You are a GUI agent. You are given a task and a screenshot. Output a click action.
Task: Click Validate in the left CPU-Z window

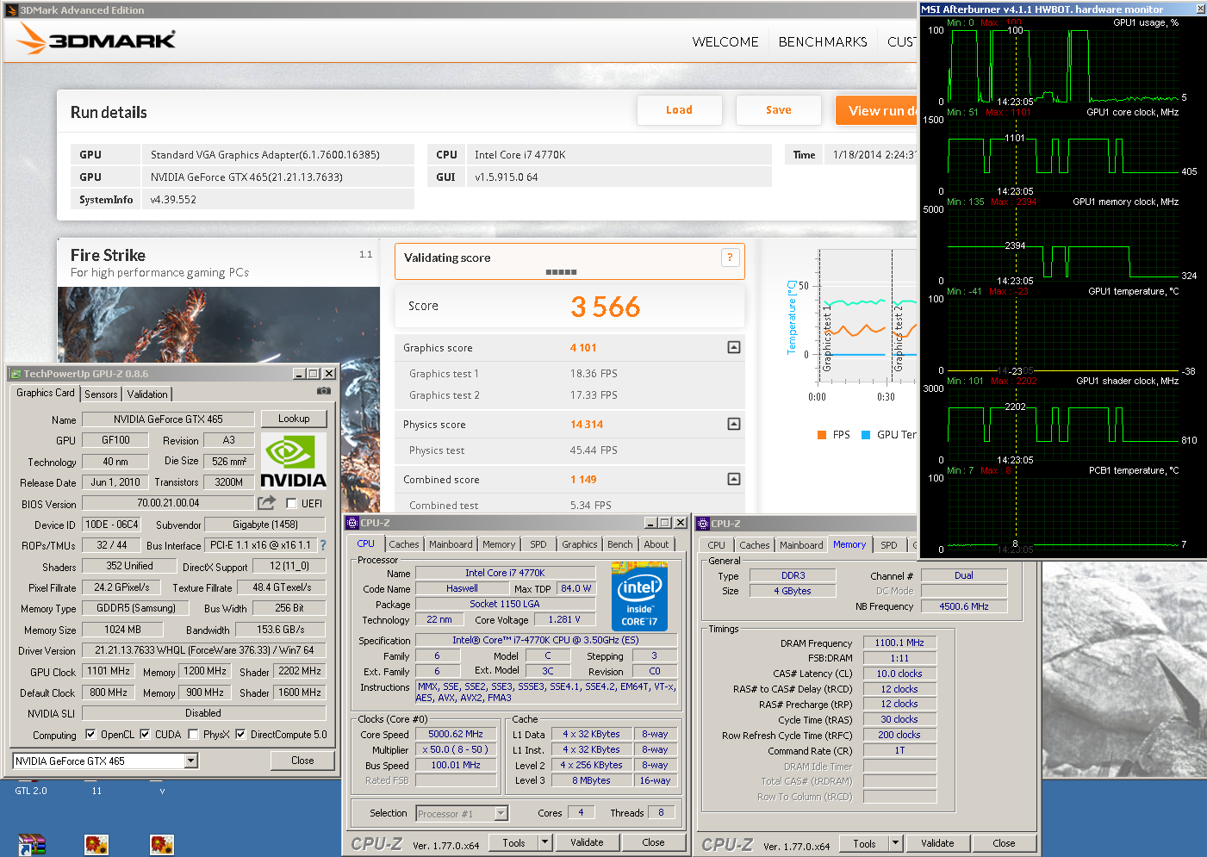[587, 842]
